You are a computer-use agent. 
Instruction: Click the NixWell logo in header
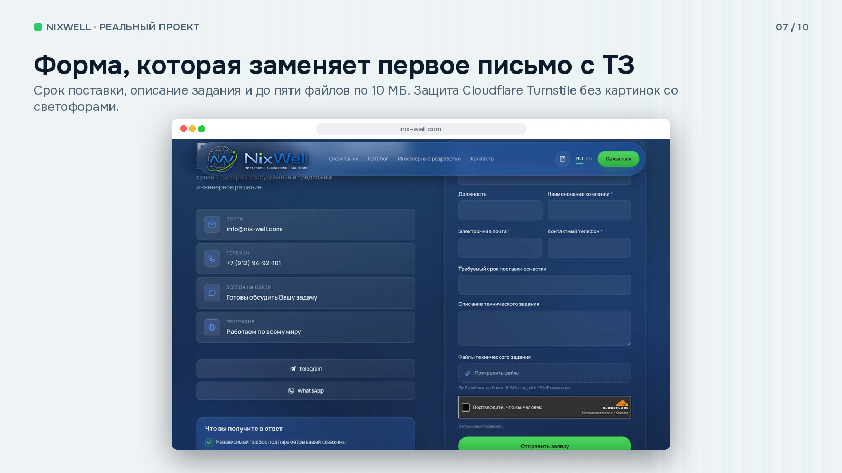(258, 159)
